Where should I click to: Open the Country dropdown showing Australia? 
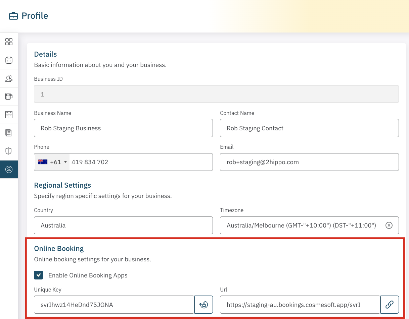coord(123,226)
